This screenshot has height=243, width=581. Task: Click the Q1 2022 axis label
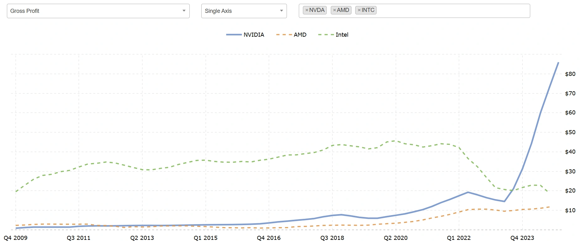[459, 238]
